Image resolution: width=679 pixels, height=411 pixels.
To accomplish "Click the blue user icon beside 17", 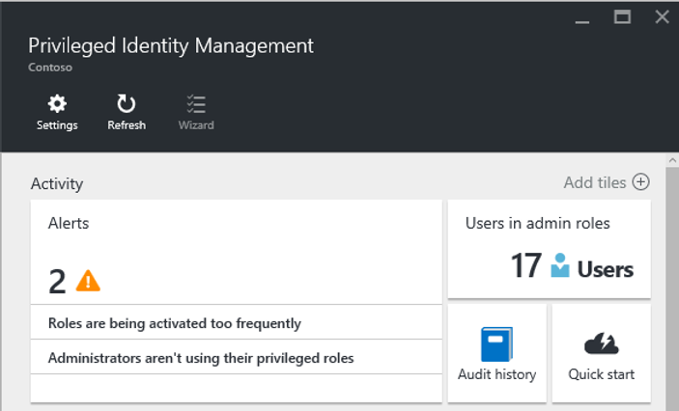I will point(560,265).
